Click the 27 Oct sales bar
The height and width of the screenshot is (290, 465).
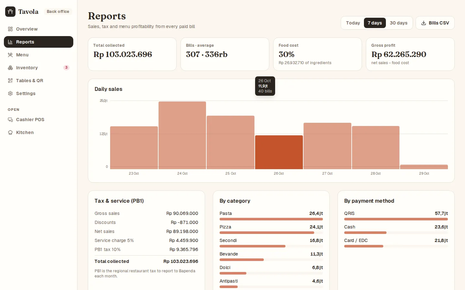(327, 146)
